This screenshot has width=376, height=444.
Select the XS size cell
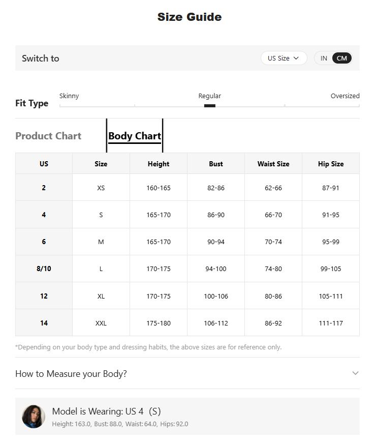(x=101, y=188)
